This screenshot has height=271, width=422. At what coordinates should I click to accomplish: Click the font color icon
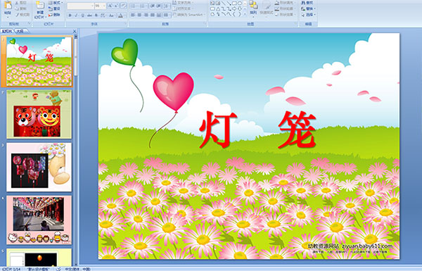click(x=120, y=15)
